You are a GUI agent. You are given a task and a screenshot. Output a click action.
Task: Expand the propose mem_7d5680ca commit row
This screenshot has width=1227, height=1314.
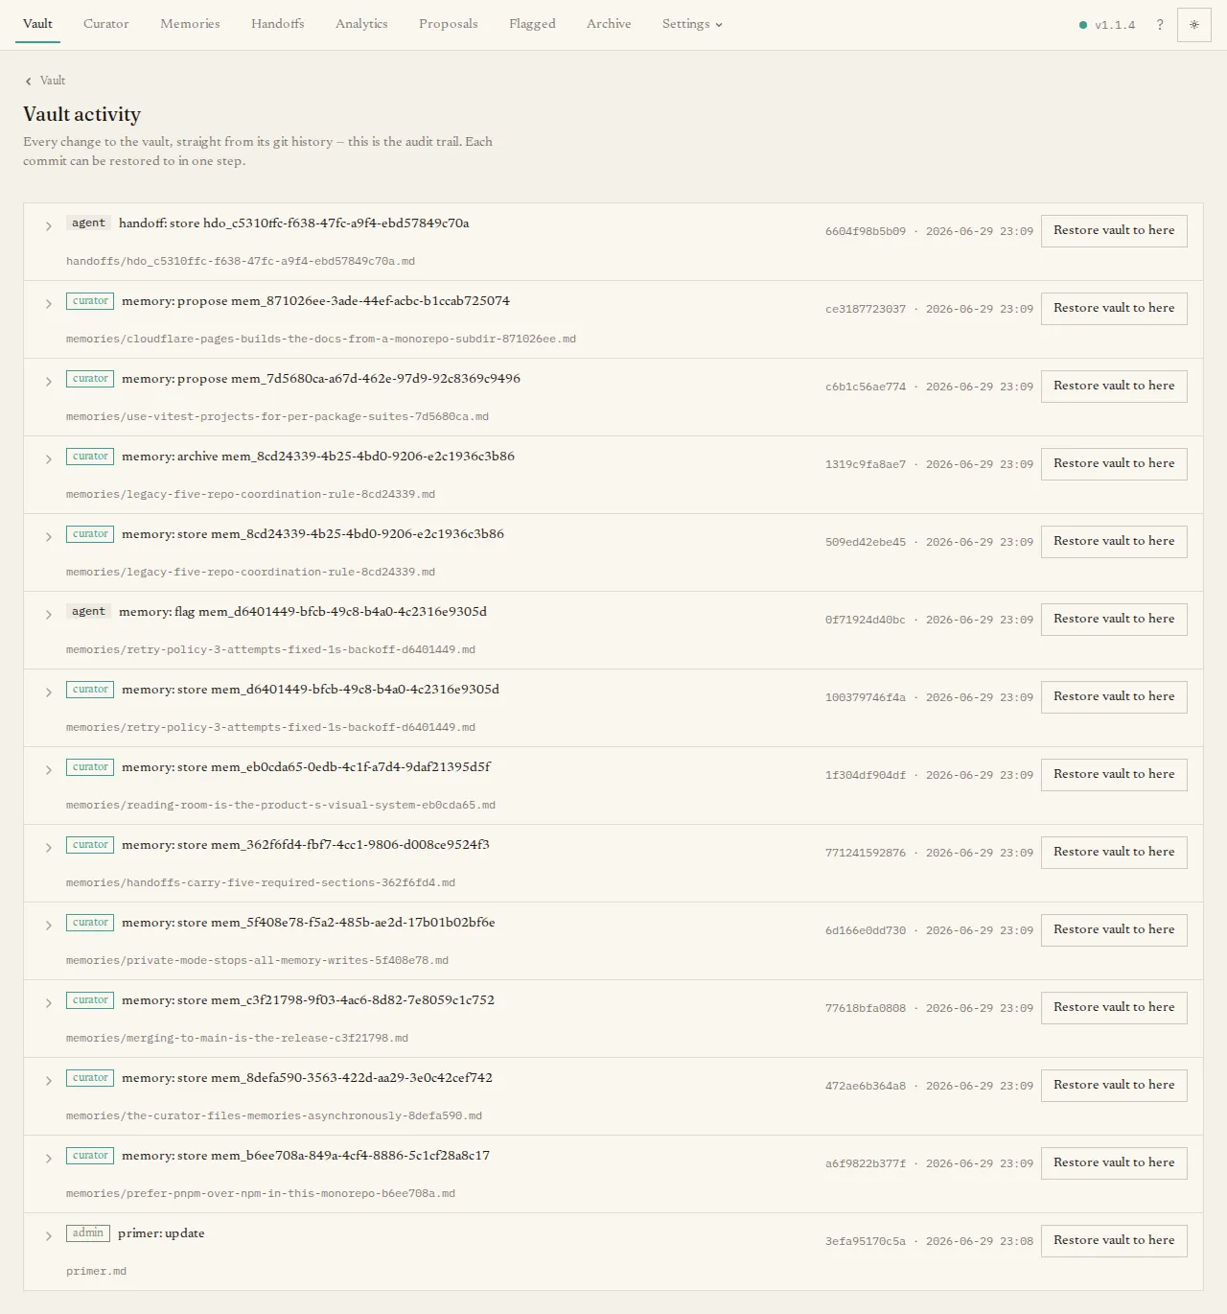(x=48, y=382)
